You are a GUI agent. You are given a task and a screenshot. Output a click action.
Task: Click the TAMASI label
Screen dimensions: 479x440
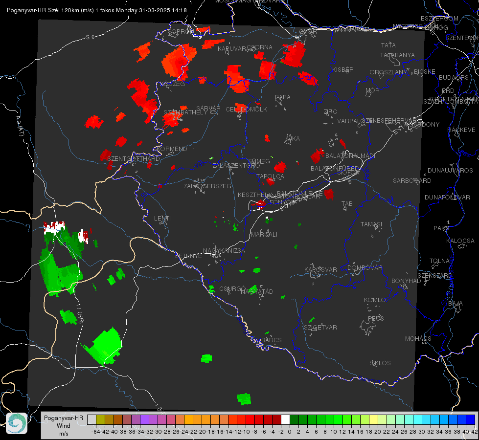pyautogui.click(x=371, y=224)
